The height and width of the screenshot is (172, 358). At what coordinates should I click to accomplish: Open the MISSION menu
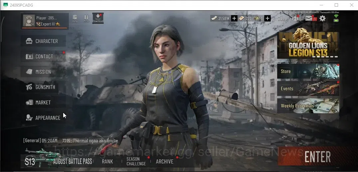click(x=44, y=72)
